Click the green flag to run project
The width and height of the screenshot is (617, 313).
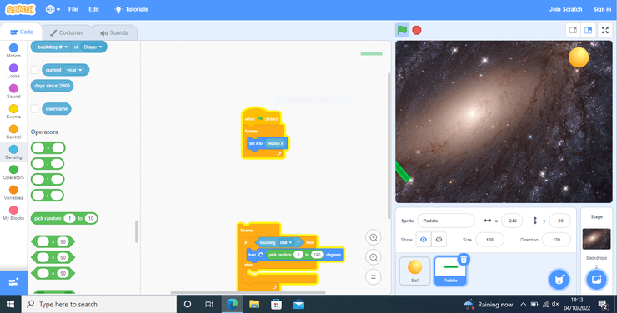pos(402,30)
